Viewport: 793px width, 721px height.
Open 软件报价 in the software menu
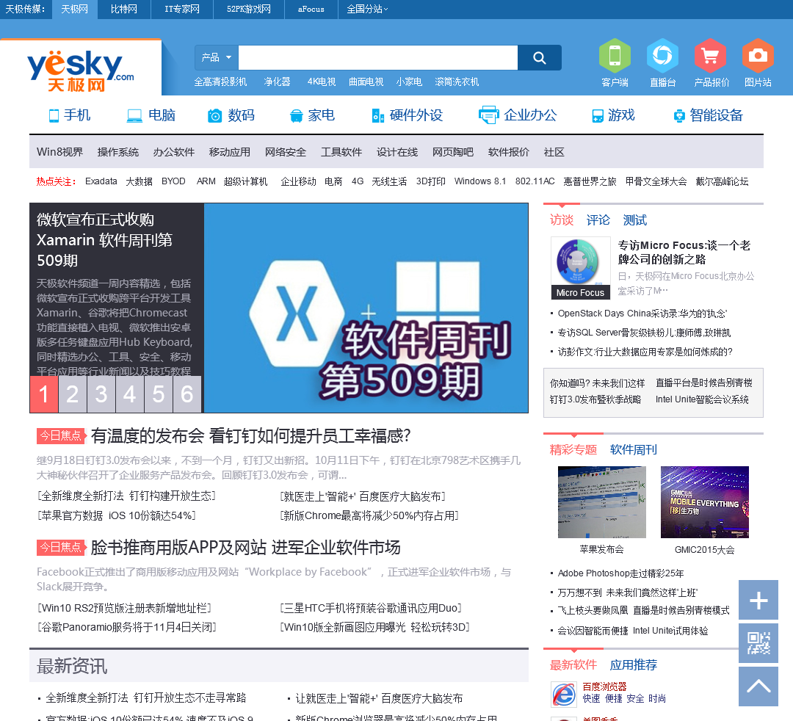[x=508, y=152]
